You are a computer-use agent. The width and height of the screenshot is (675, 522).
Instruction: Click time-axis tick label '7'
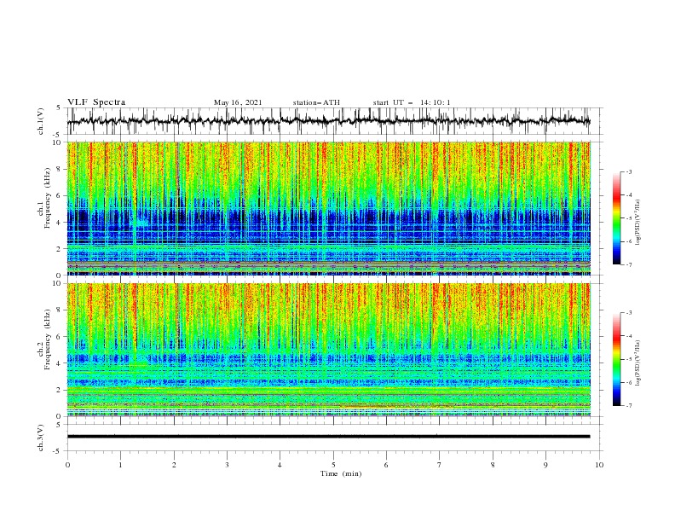[x=440, y=465]
